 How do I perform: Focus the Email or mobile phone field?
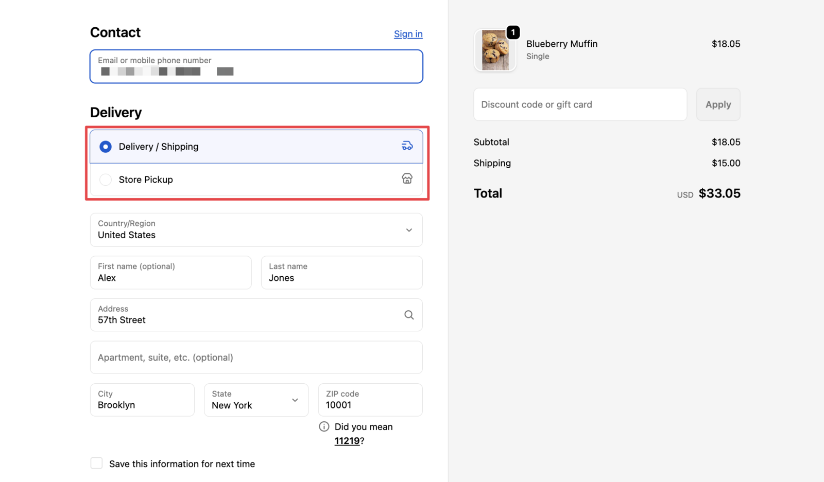pos(256,66)
